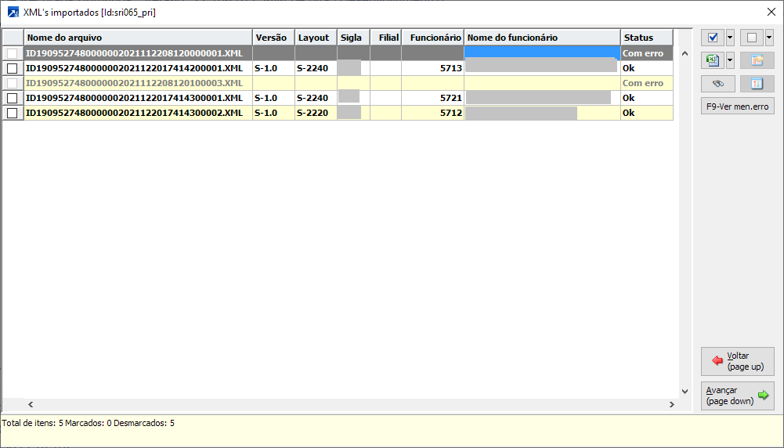
Task: Click the horizontal scrollbar right arrow
Action: 671,405
